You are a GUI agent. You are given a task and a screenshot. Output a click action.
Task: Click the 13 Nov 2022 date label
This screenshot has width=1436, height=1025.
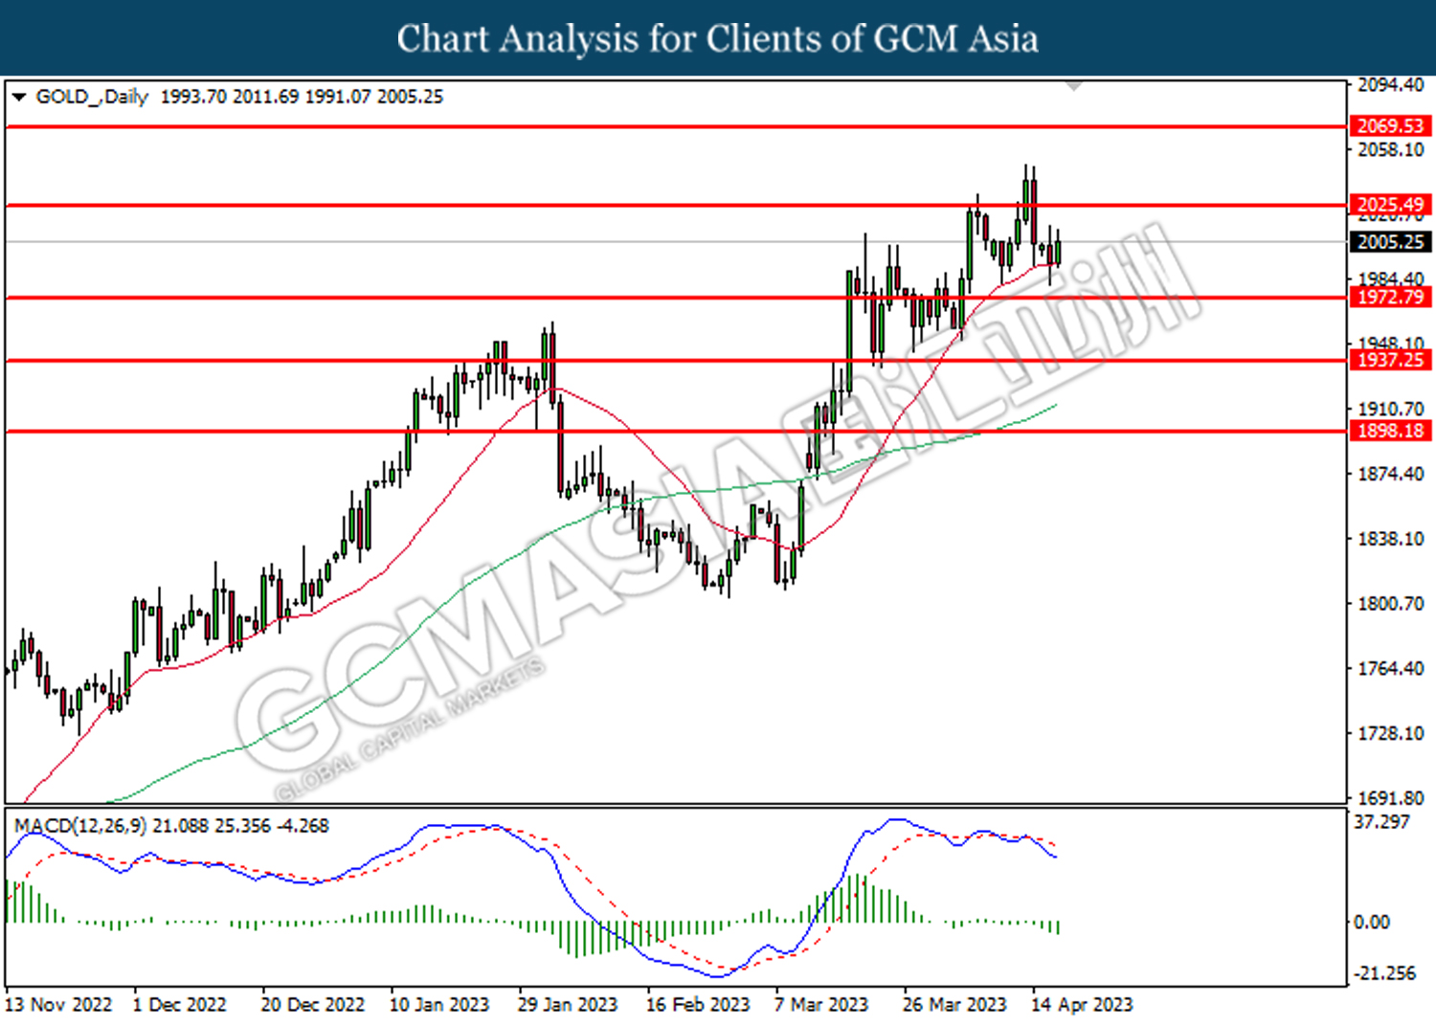tap(58, 1005)
